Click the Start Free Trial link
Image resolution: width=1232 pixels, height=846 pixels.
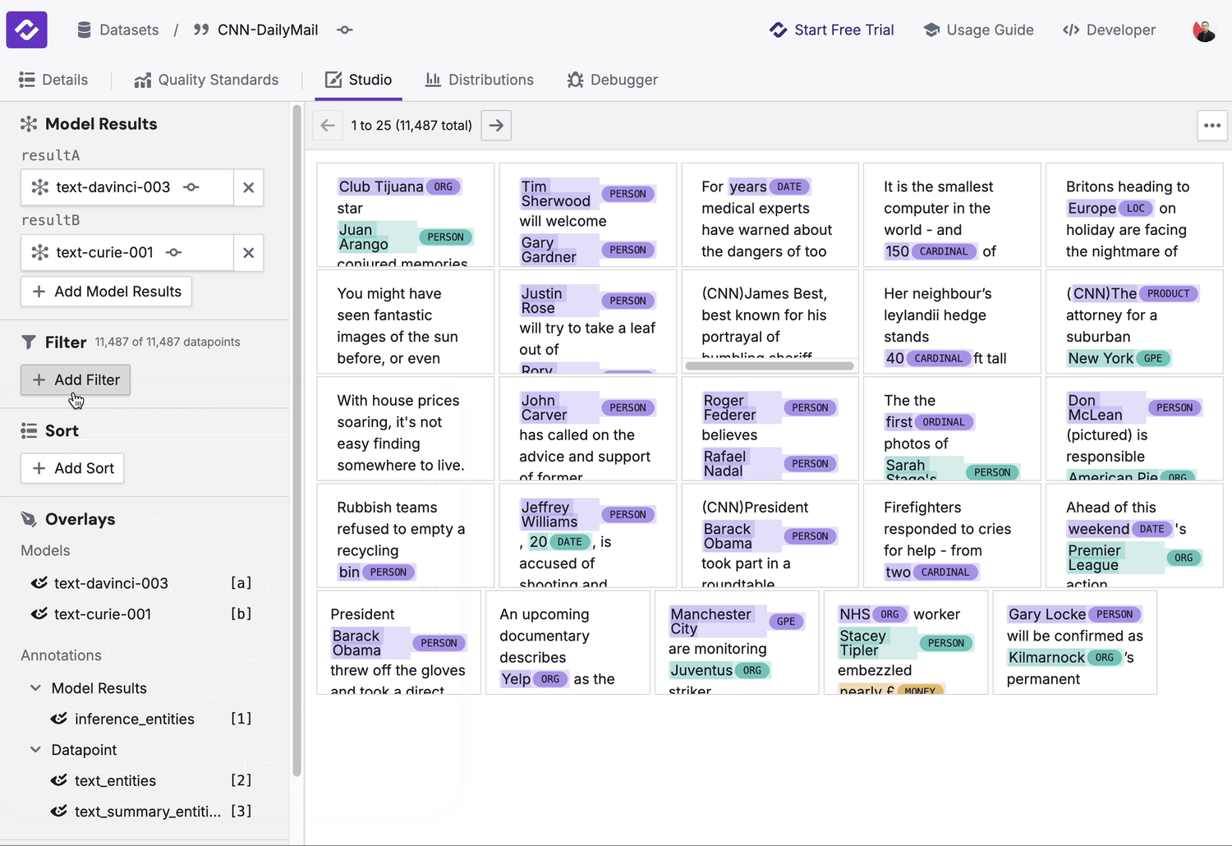pos(832,30)
